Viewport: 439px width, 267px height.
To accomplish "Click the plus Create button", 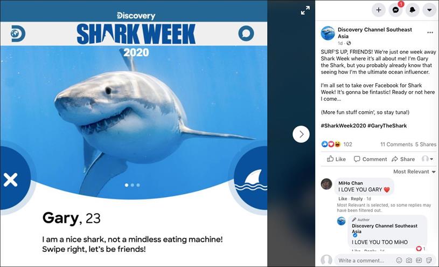I will (x=379, y=10).
